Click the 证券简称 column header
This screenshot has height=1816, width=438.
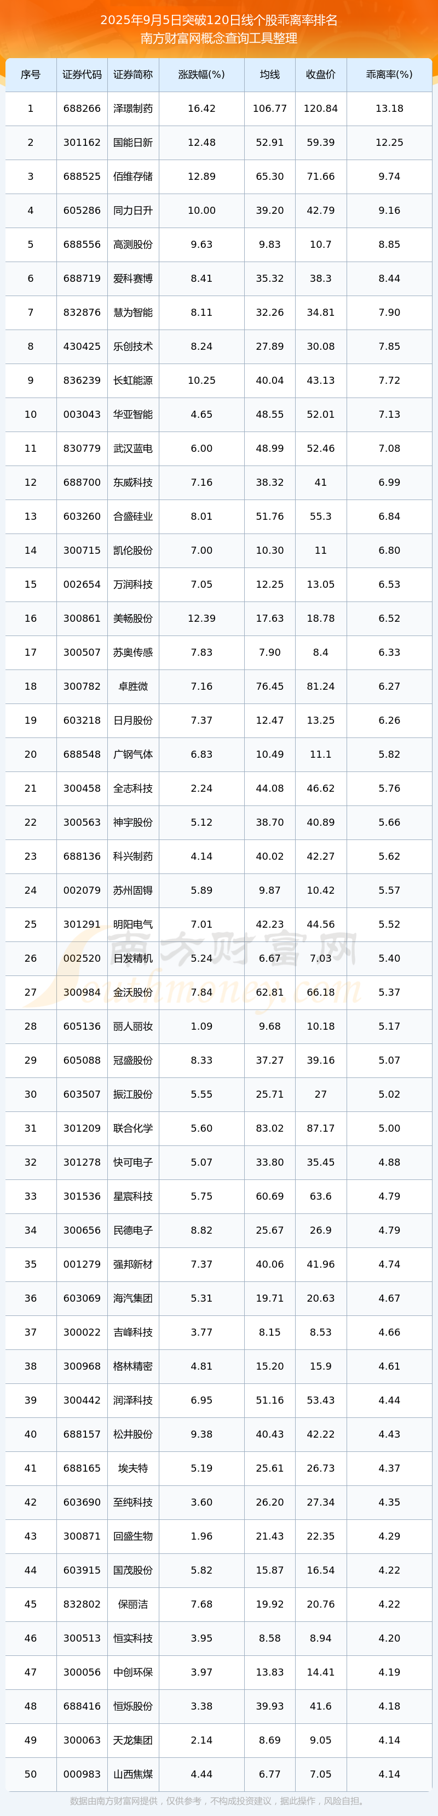click(133, 75)
